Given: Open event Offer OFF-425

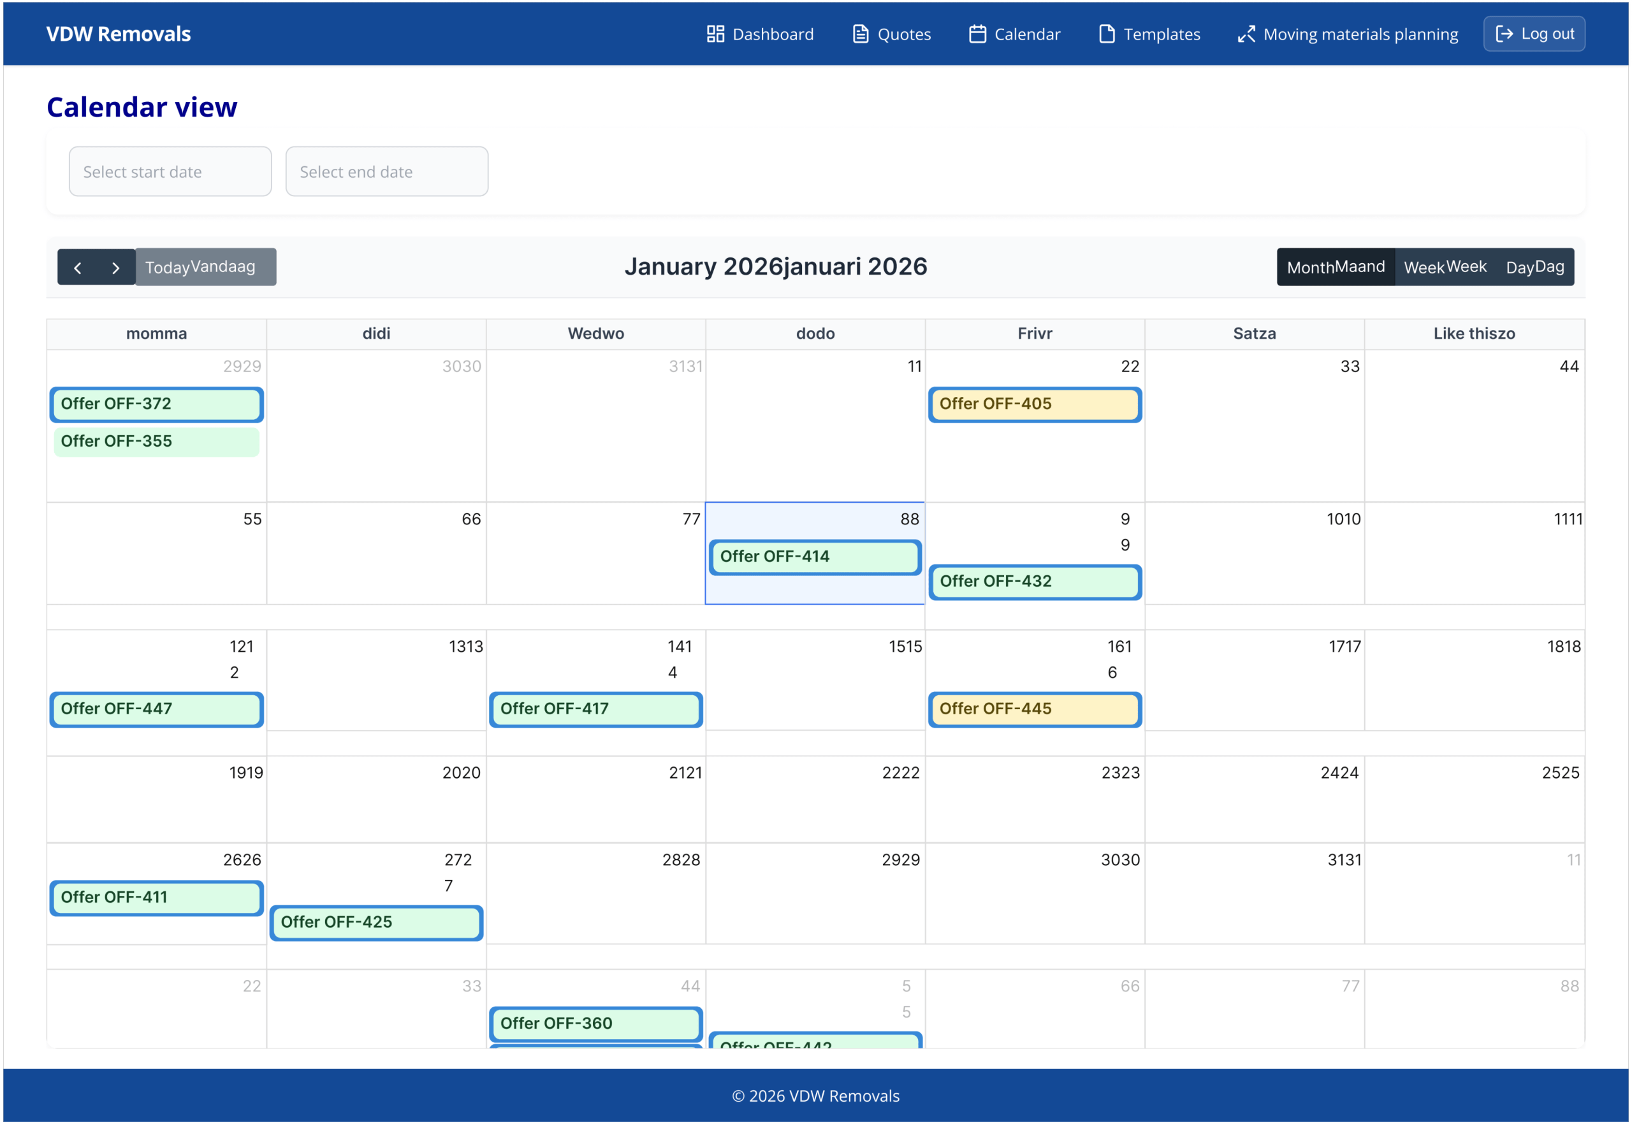Looking at the screenshot, I should [376, 923].
